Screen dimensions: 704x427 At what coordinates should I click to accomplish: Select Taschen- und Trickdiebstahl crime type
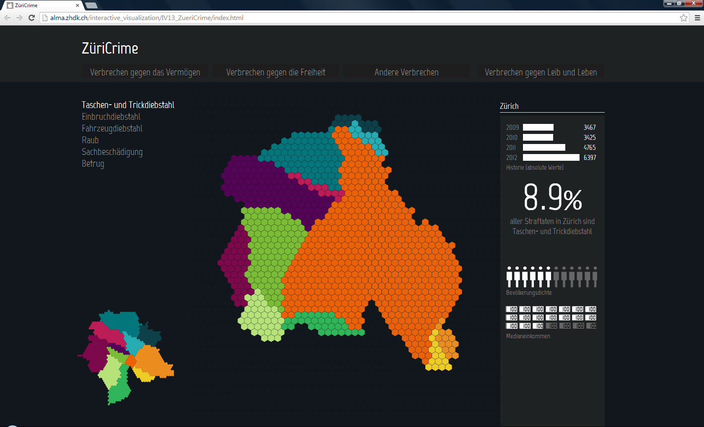click(128, 105)
